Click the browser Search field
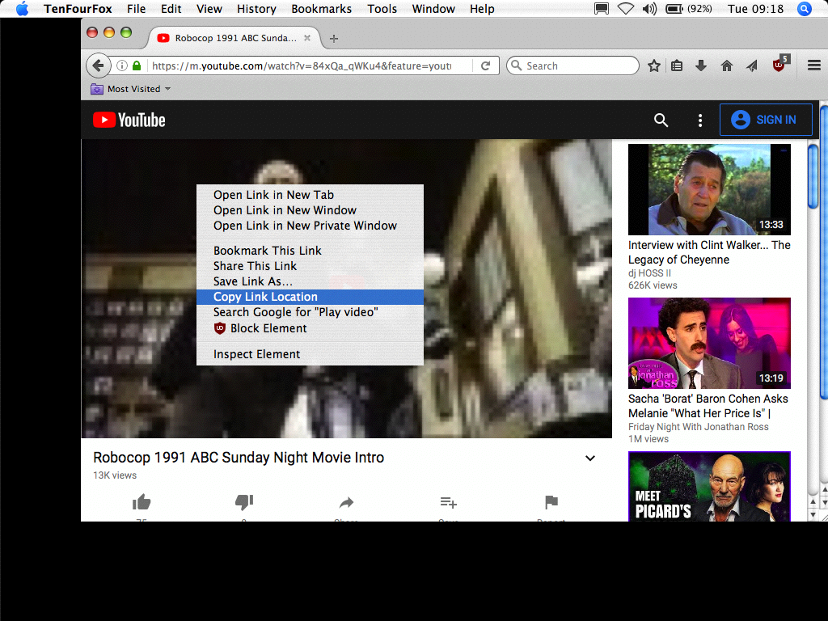Viewport: 828px width, 621px height. pos(573,66)
